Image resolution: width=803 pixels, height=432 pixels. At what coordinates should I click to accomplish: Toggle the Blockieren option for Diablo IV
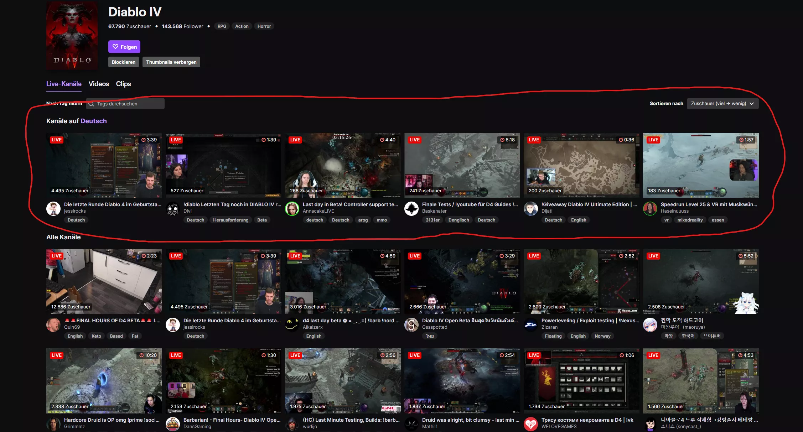tap(123, 62)
